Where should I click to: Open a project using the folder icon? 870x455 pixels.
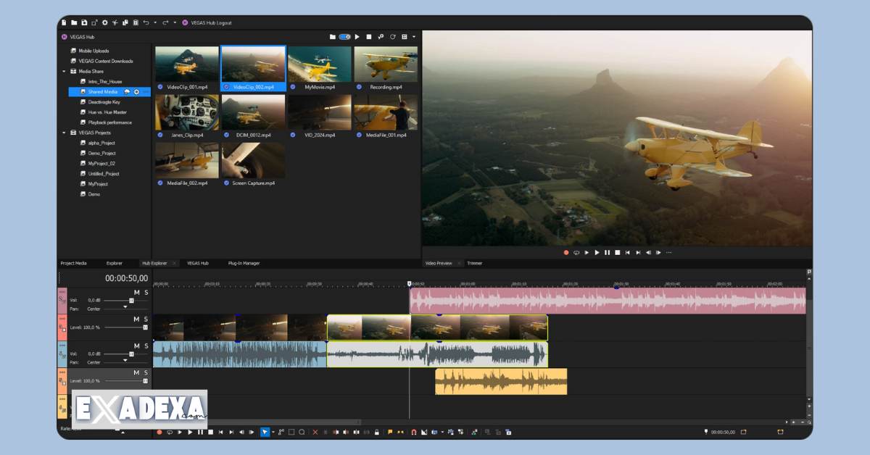74,22
